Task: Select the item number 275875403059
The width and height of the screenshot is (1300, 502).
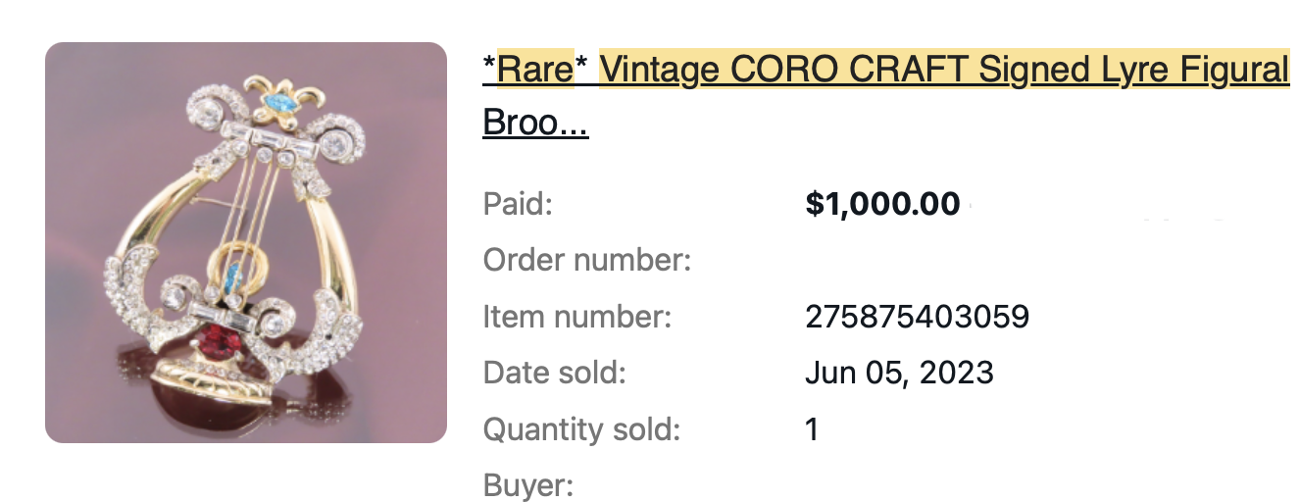Action: click(x=918, y=317)
